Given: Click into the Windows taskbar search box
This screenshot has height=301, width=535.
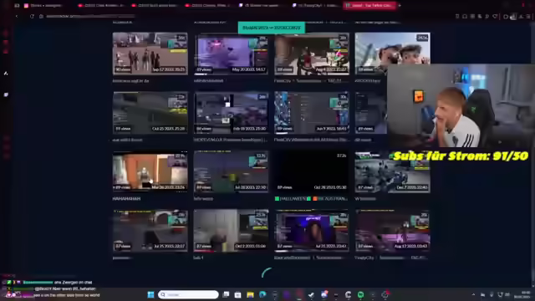Looking at the screenshot, I should tap(188, 294).
